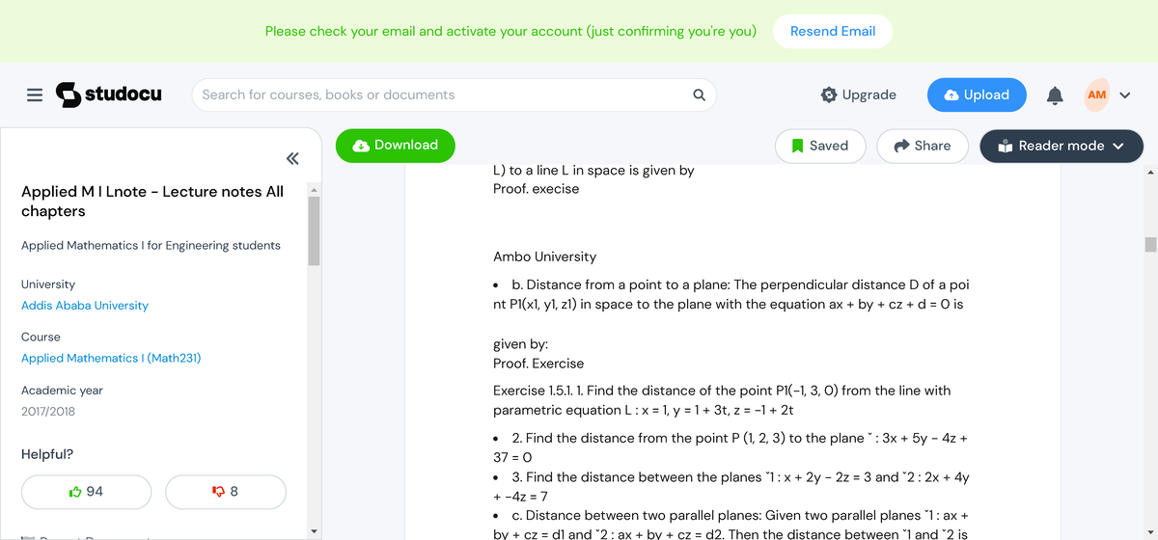The image size is (1158, 540).
Task: Focus the search courses input field
Action: point(444,94)
